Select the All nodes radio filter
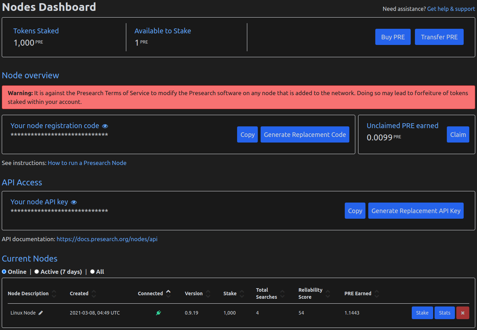This screenshot has height=330, width=477. (92, 272)
